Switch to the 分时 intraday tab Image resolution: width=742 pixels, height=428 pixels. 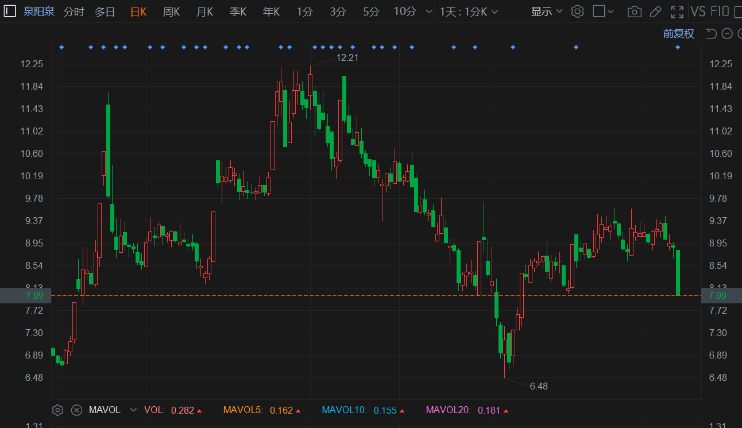(x=74, y=11)
